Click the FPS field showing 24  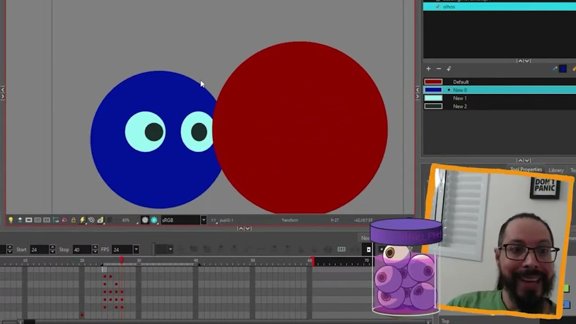click(x=122, y=249)
